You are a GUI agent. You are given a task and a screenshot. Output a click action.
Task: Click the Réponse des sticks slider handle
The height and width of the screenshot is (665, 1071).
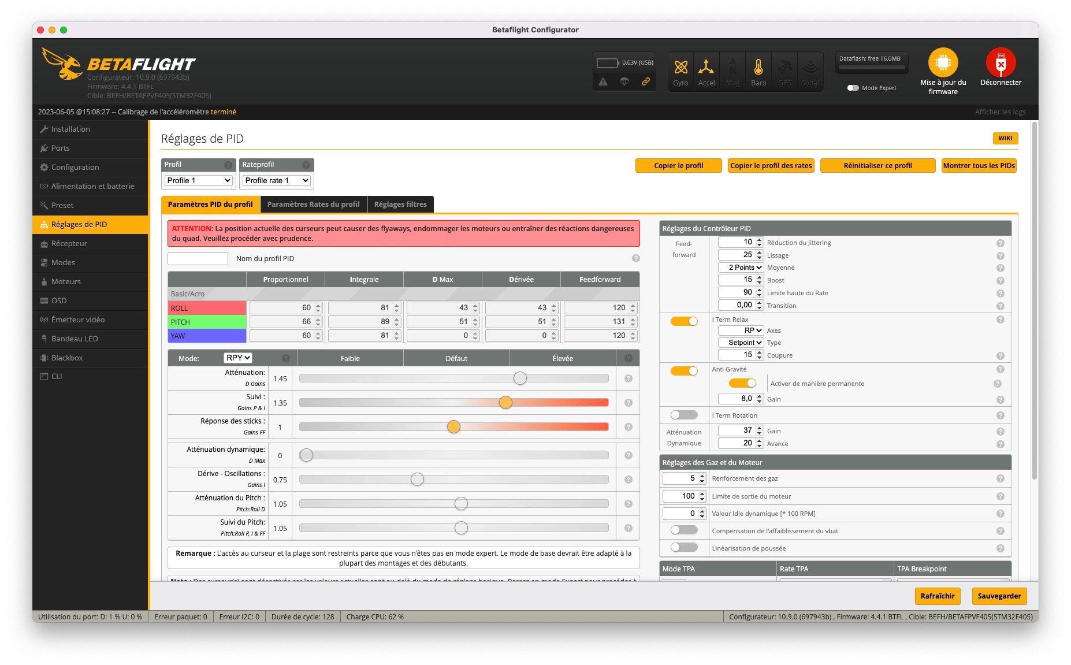coord(453,426)
